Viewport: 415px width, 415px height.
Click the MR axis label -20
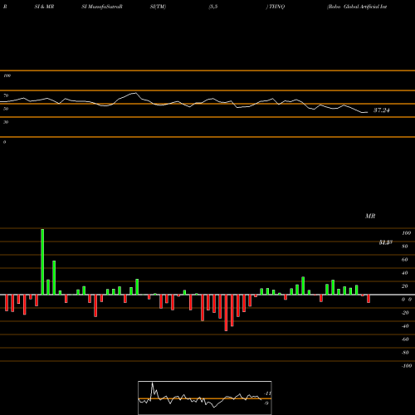click(x=405, y=313)
